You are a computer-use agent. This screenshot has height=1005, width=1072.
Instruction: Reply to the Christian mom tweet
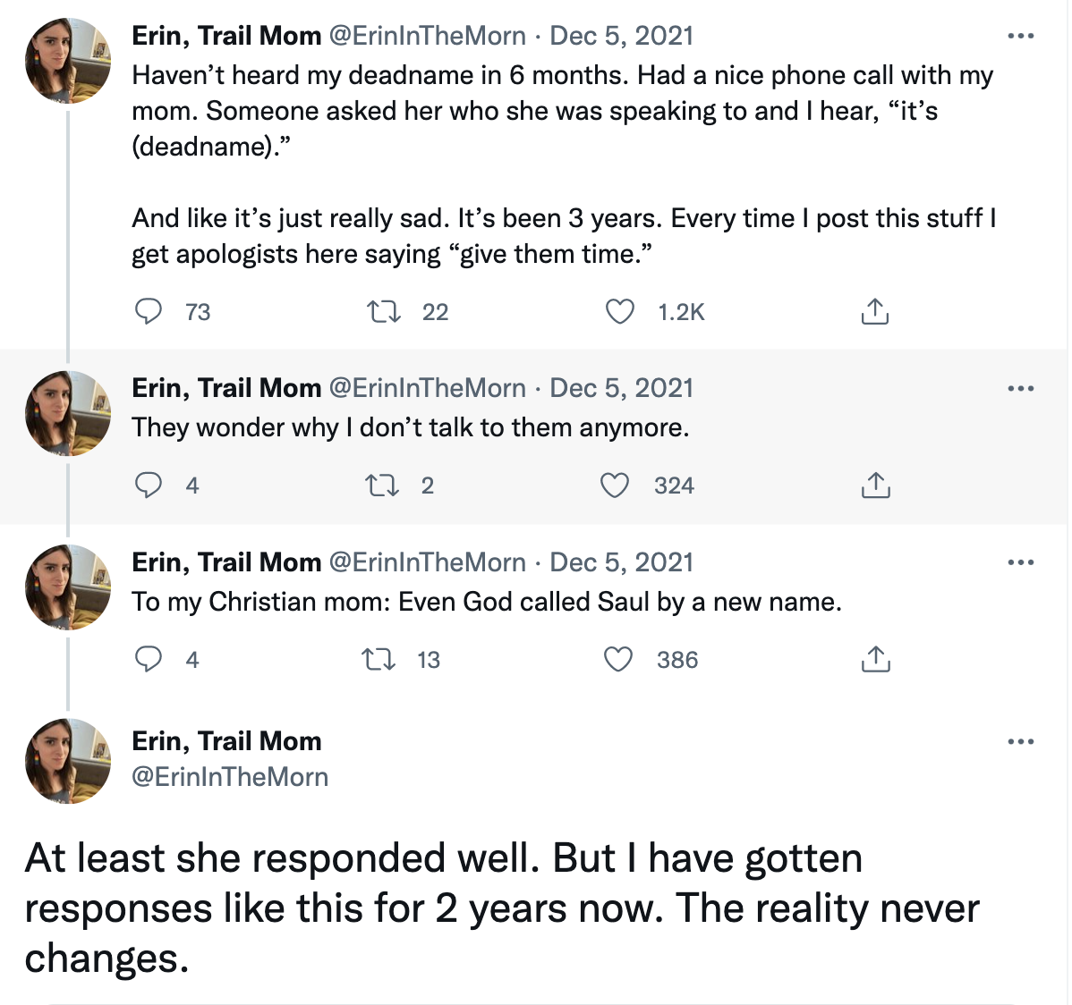click(x=149, y=659)
